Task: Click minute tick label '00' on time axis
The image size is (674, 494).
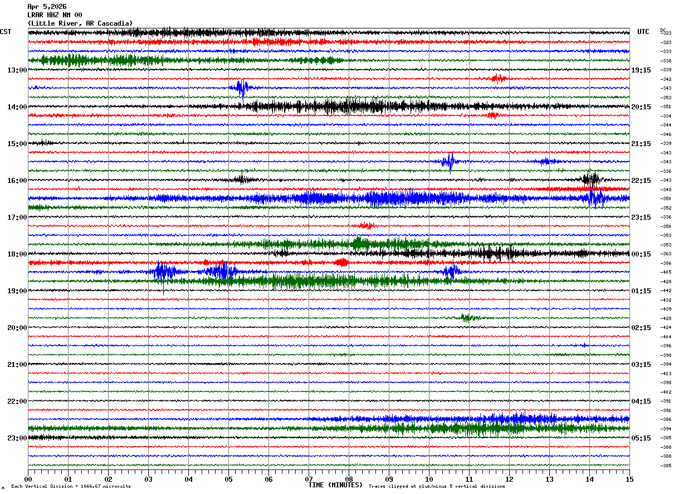Action: [28, 479]
